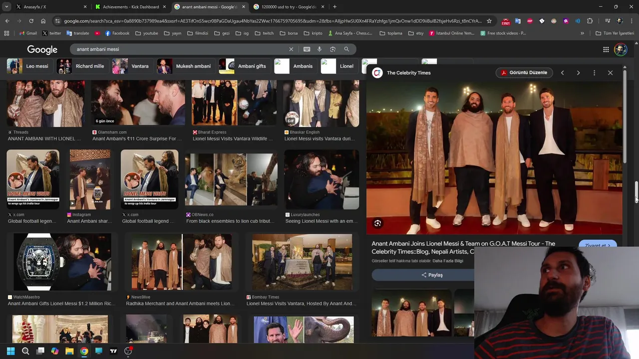Search inside image with the Lens icon
Viewport: 639px width, 359px height.
[x=377, y=223]
